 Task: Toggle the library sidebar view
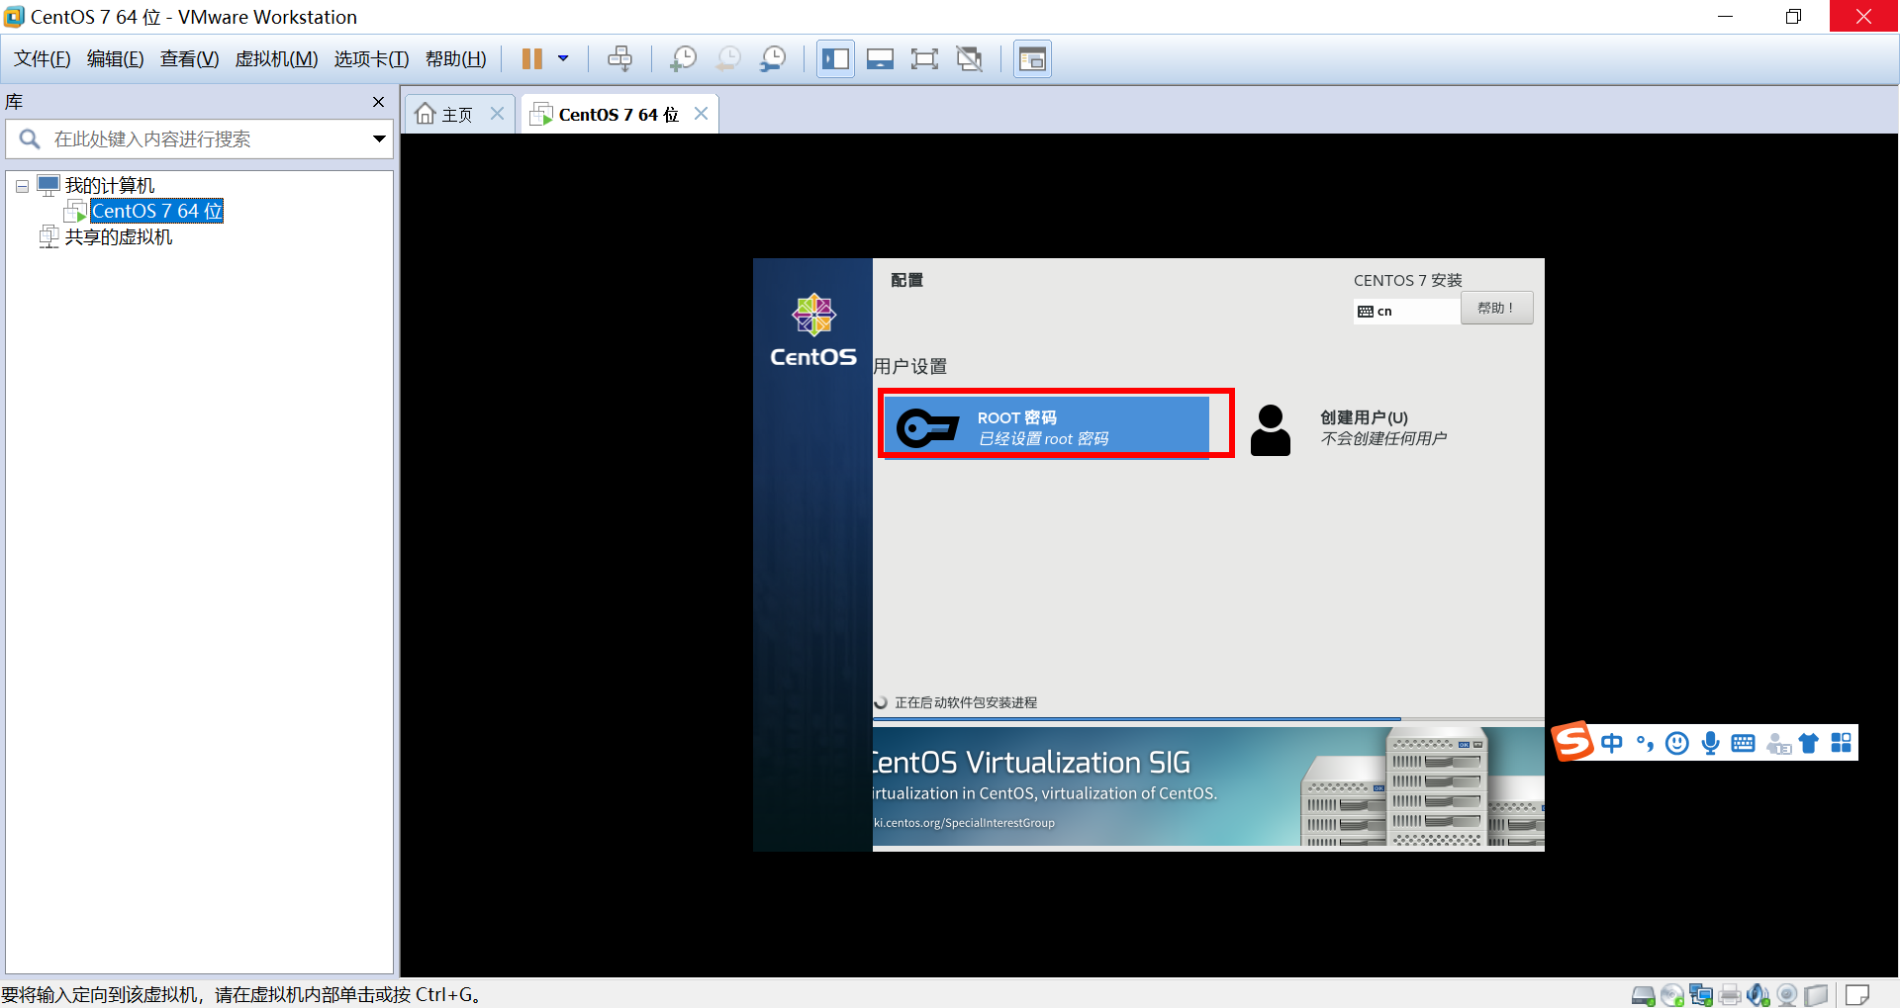(x=835, y=59)
